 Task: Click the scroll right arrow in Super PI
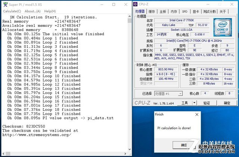tap(125, 154)
